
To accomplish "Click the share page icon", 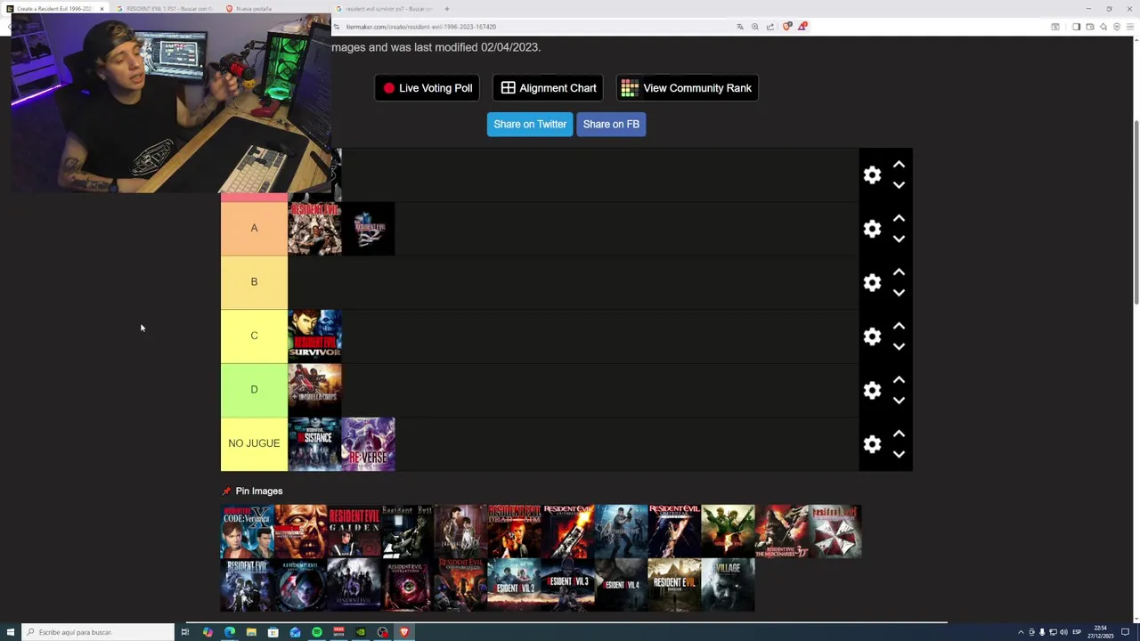I will 770,27.
